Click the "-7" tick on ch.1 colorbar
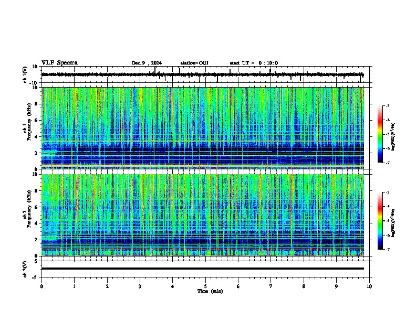Viewport: 416px width, 321px height. (x=388, y=163)
